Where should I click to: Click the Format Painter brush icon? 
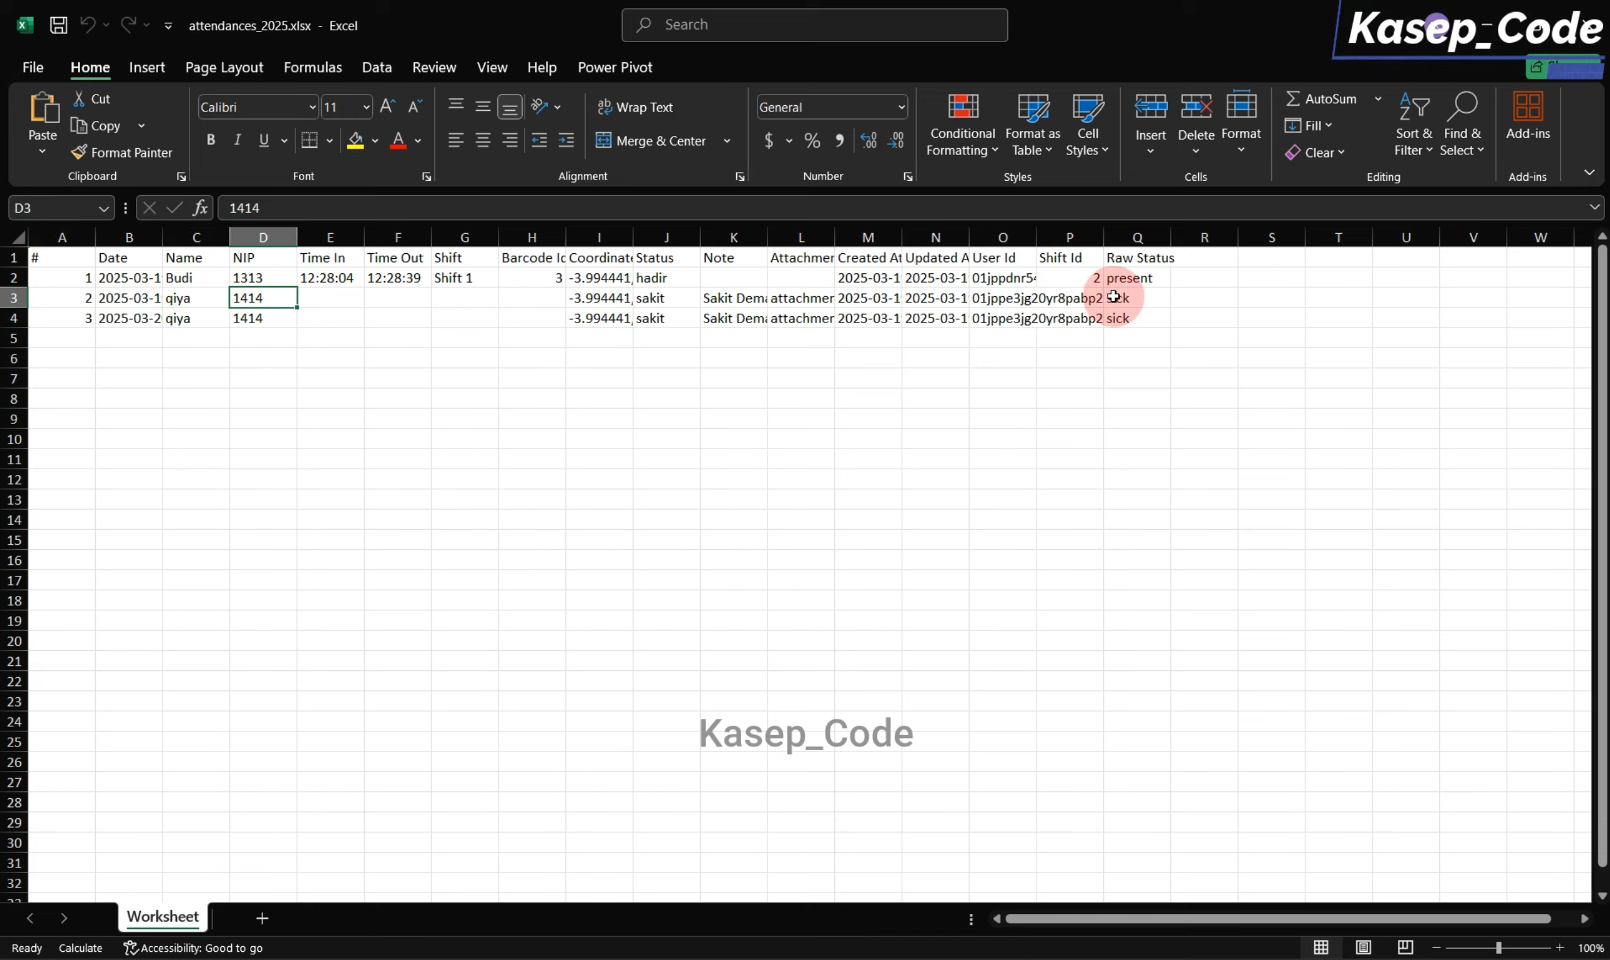pos(79,152)
